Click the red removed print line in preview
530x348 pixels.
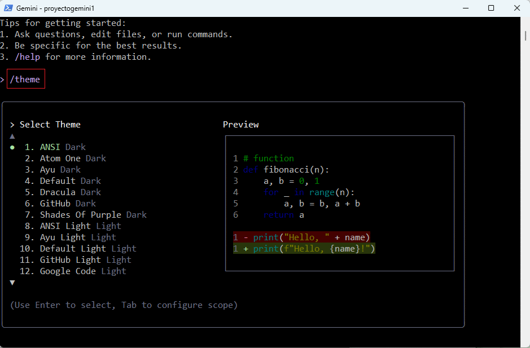301,237
